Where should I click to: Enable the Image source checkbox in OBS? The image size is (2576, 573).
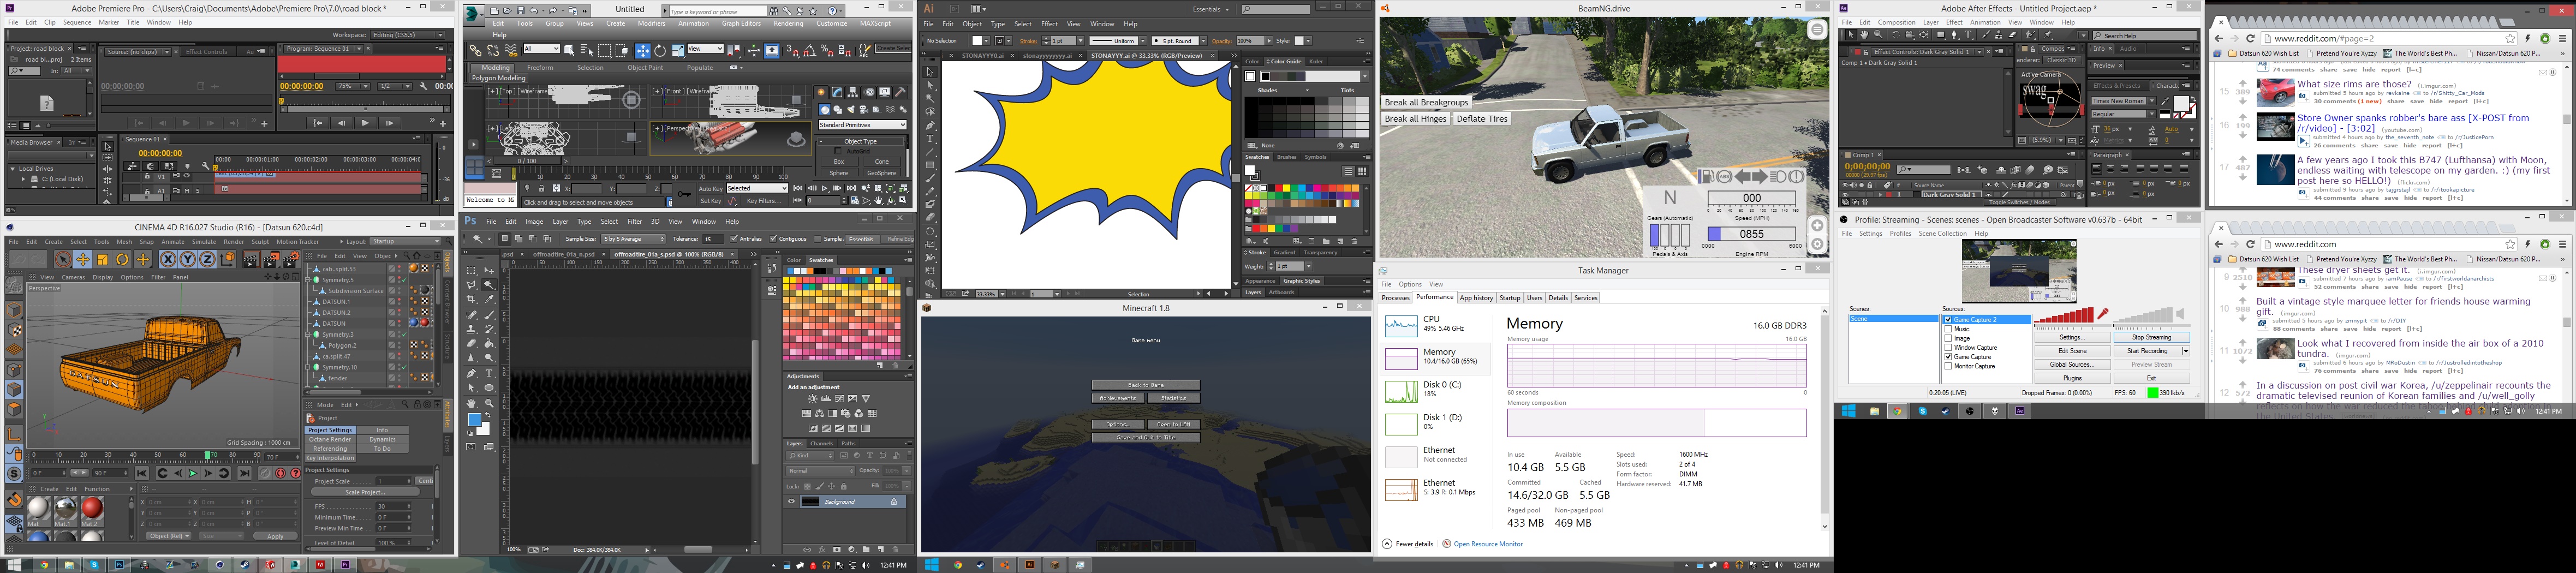1948,339
